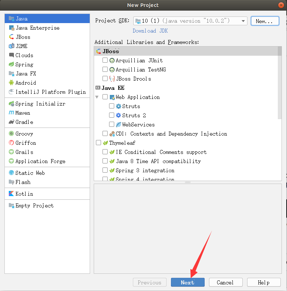Click the JBoss Drools framework icon
The image size is (287, 291).
click(x=112, y=79)
